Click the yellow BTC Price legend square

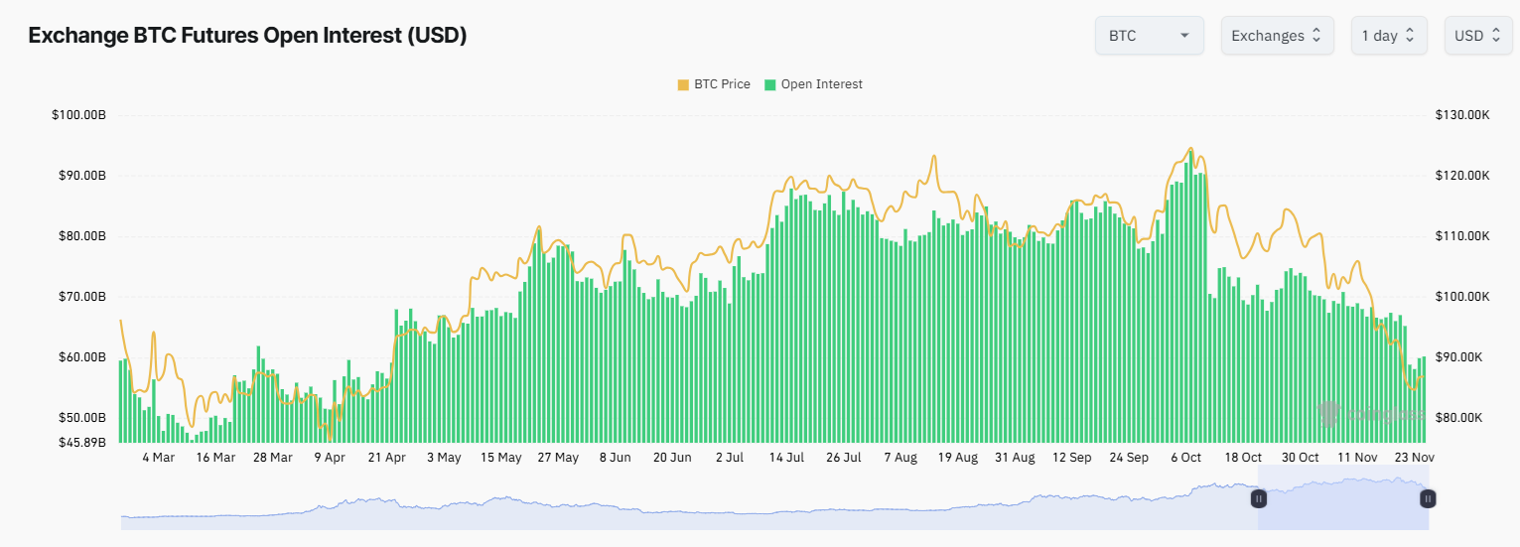pos(683,84)
